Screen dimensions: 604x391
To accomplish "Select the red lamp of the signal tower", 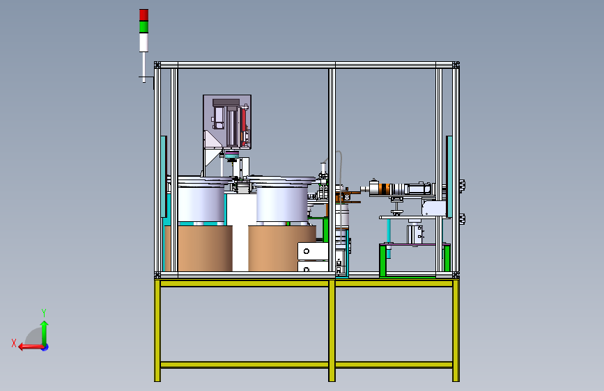I will (144, 15).
